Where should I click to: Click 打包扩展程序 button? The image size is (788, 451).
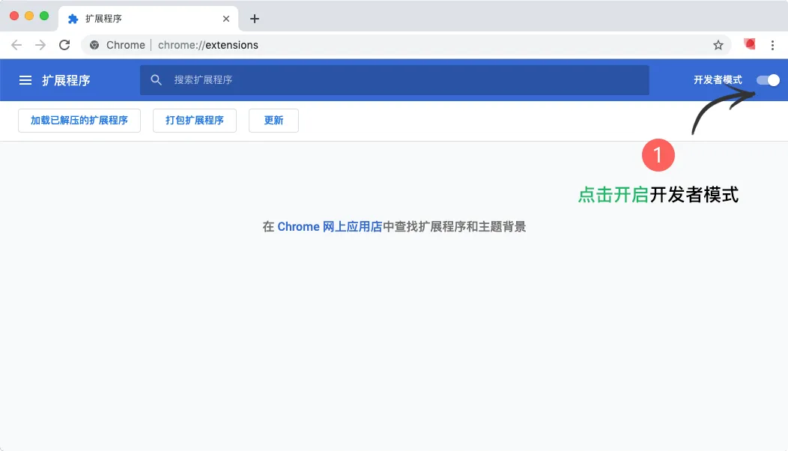click(195, 121)
